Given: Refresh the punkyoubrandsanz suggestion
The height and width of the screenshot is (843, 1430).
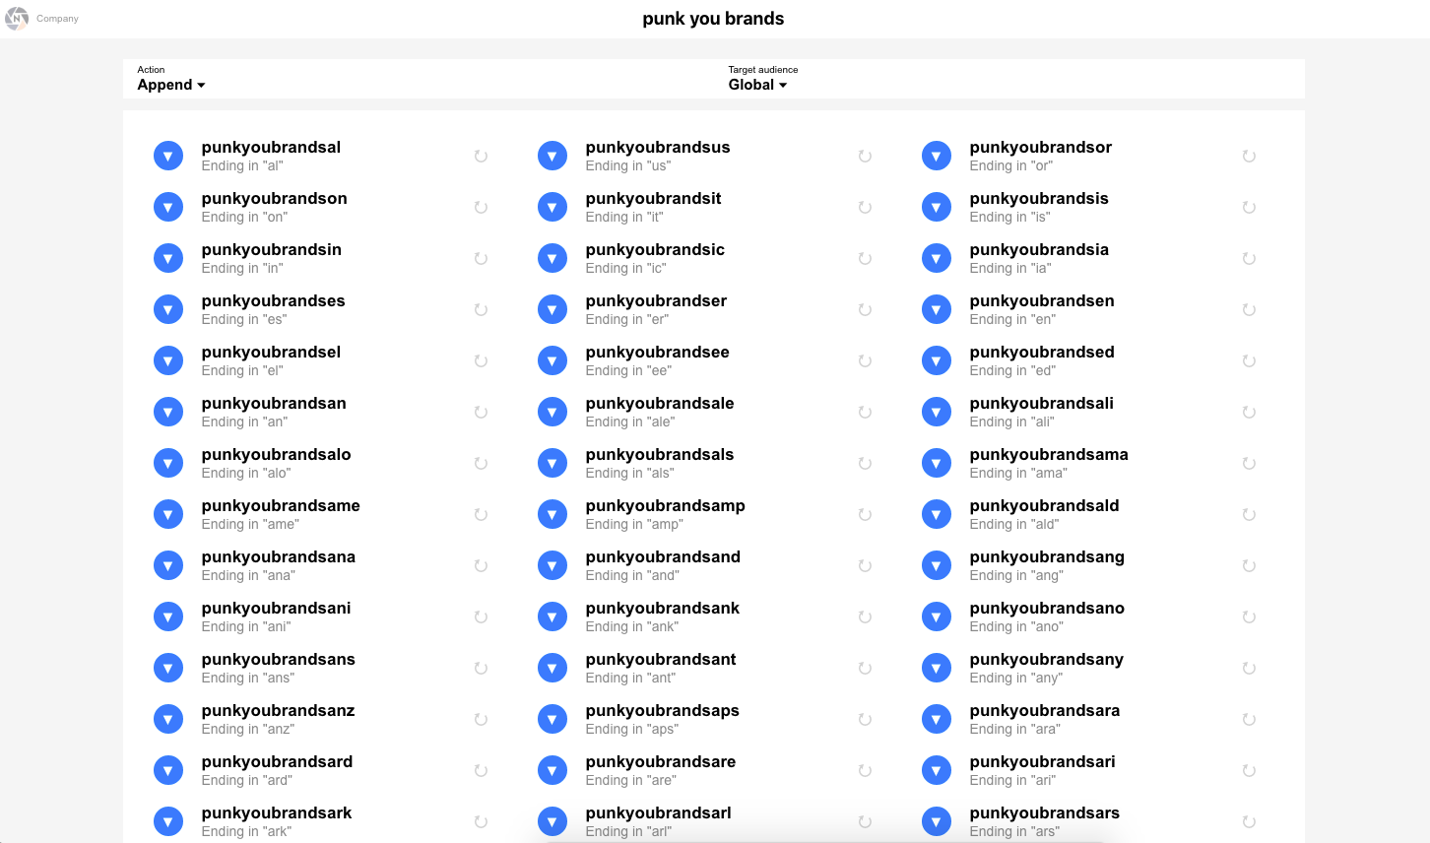Looking at the screenshot, I should point(481,719).
